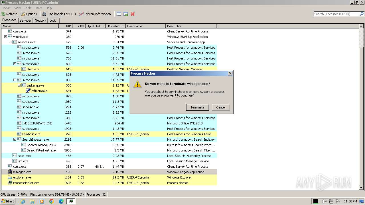Viewport: 365px width, 205px height.
Task: Select the IMEDICTUPDATE.EXE process row
Action: click(109, 123)
